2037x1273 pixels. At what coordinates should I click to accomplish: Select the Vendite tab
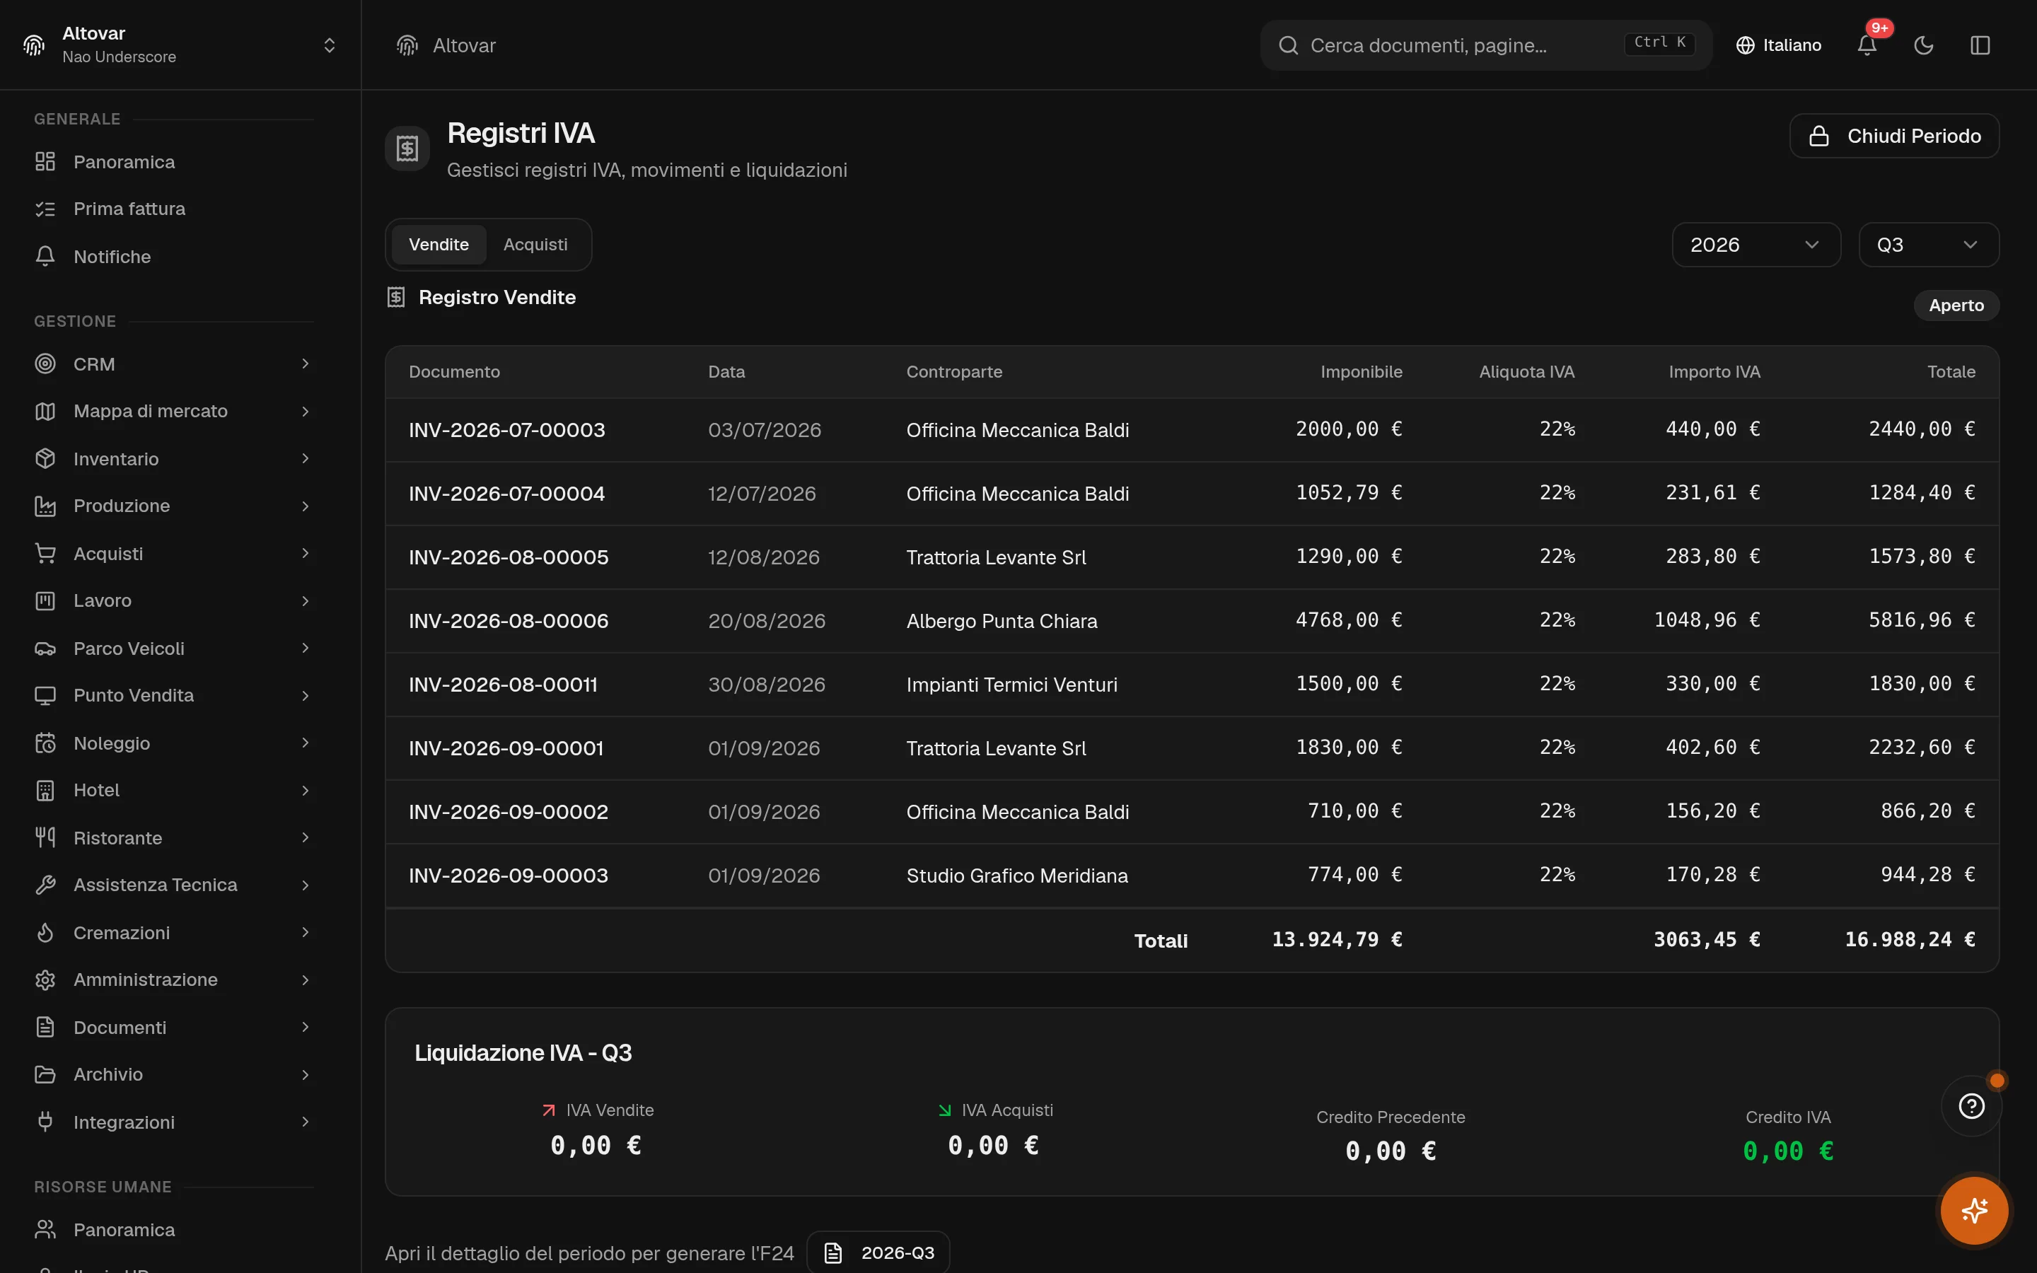pos(439,244)
